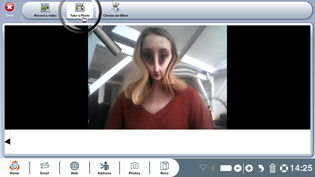Go to Home in the bottom dock
The height and width of the screenshot is (177, 315).
pos(15,168)
